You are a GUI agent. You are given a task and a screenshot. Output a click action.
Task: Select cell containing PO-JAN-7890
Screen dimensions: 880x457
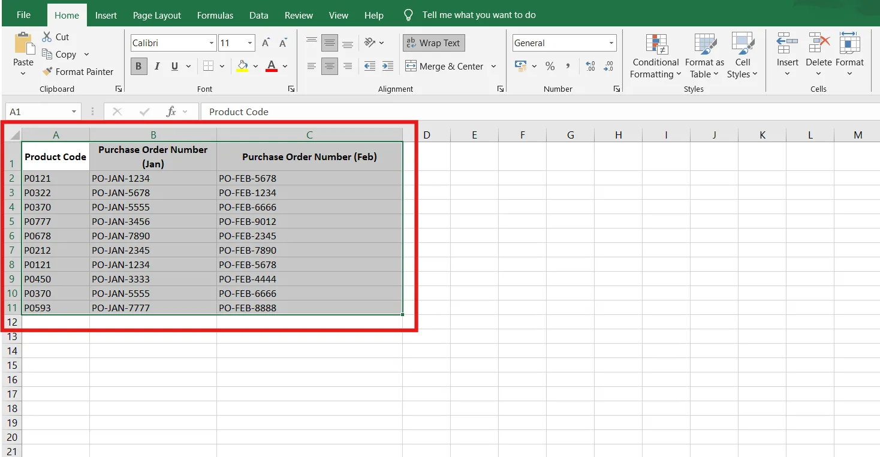(x=153, y=236)
